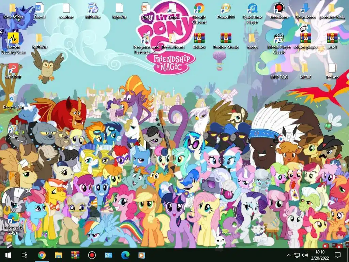Image resolution: width=349 pixels, height=262 pixels.
Task: Select the Ppt1 presentation icon
Action: 146,11
